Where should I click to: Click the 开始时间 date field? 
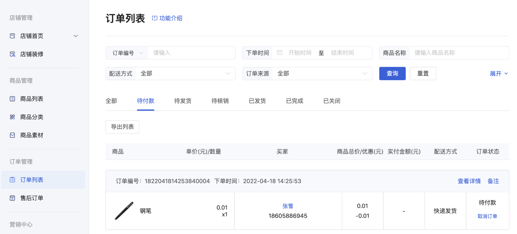[300, 53]
